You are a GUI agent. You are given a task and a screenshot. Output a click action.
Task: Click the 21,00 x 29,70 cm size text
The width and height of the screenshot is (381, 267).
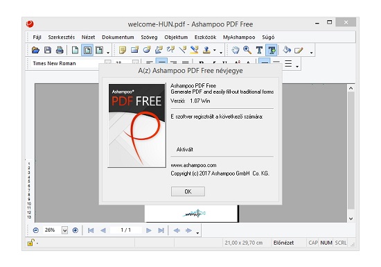tap(244, 243)
